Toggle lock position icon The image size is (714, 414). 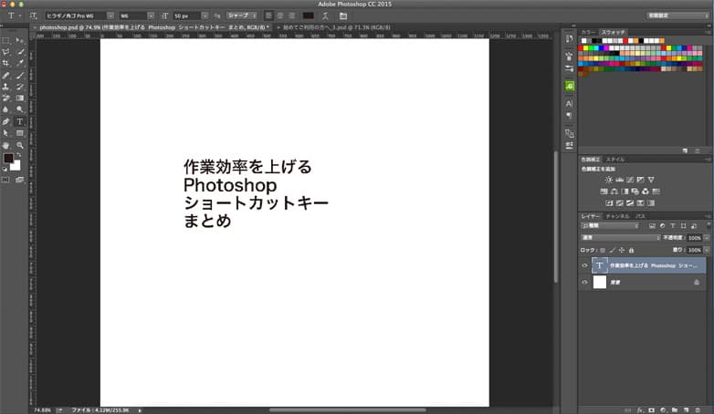click(622, 250)
